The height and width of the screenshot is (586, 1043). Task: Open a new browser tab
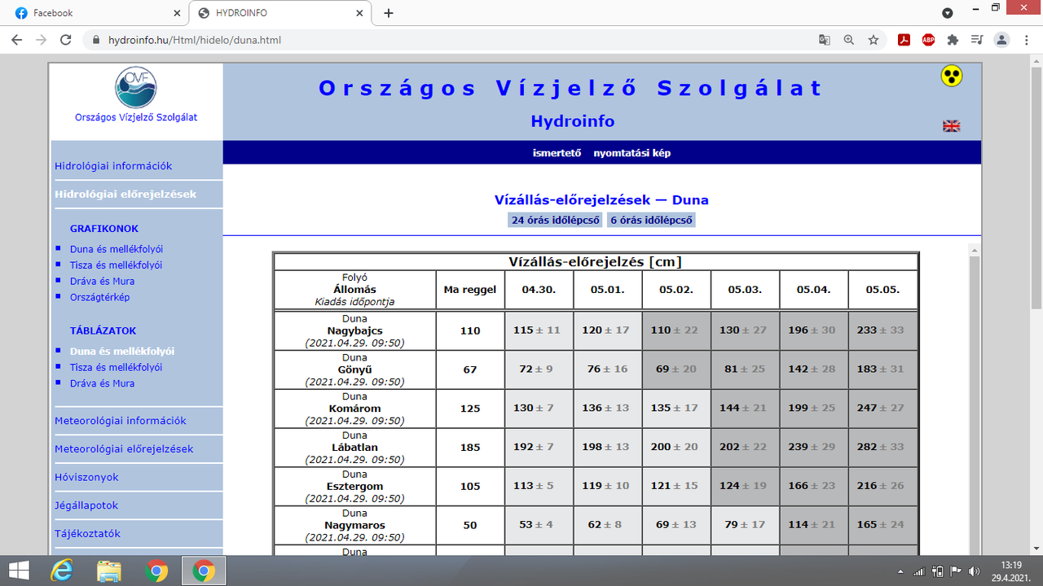(389, 13)
